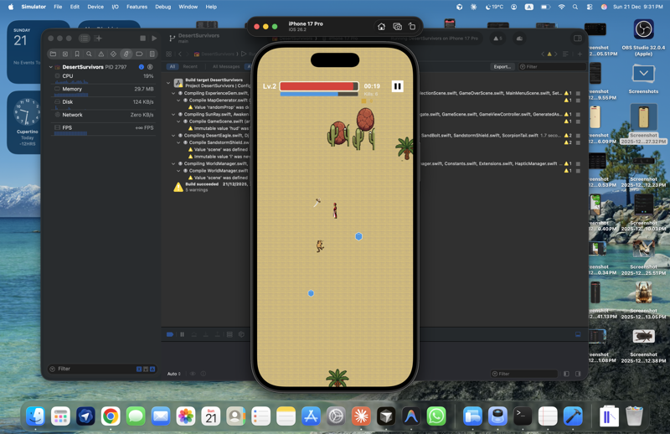Toggle the Xcode navigator sidebar
The height and width of the screenshot is (434, 670).
[84, 39]
